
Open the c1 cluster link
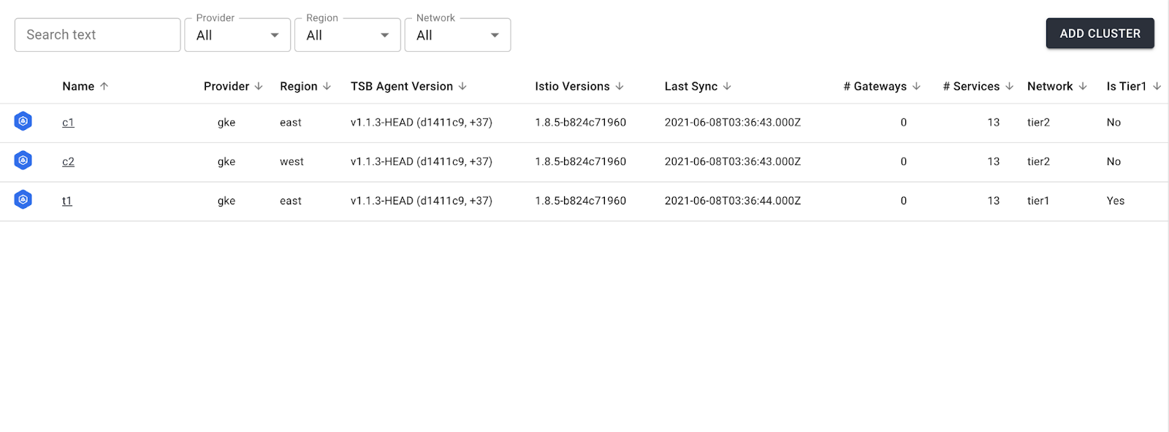click(68, 123)
